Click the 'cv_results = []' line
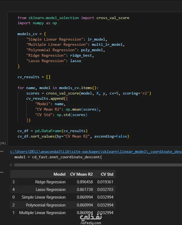This screenshot has width=182, height=225. click(34, 77)
